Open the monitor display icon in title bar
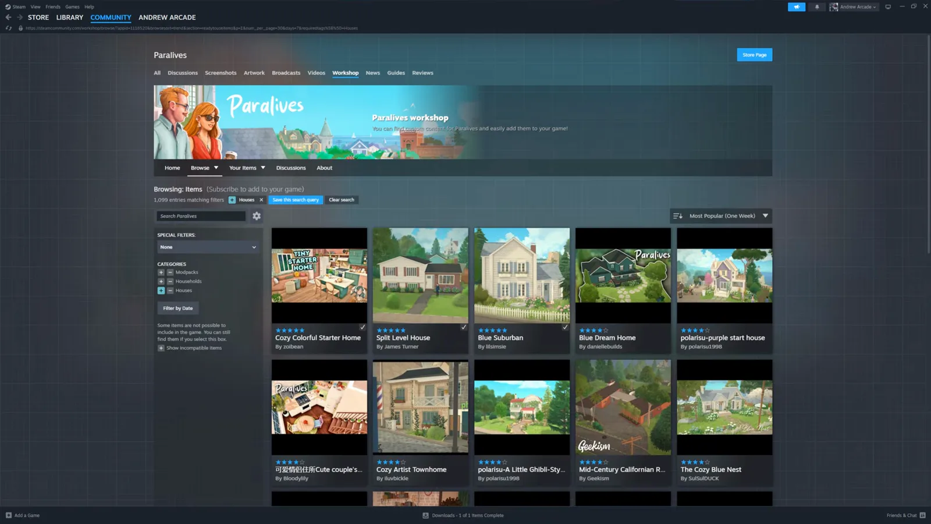This screenshot has width=931, height=524. [888, 7]
